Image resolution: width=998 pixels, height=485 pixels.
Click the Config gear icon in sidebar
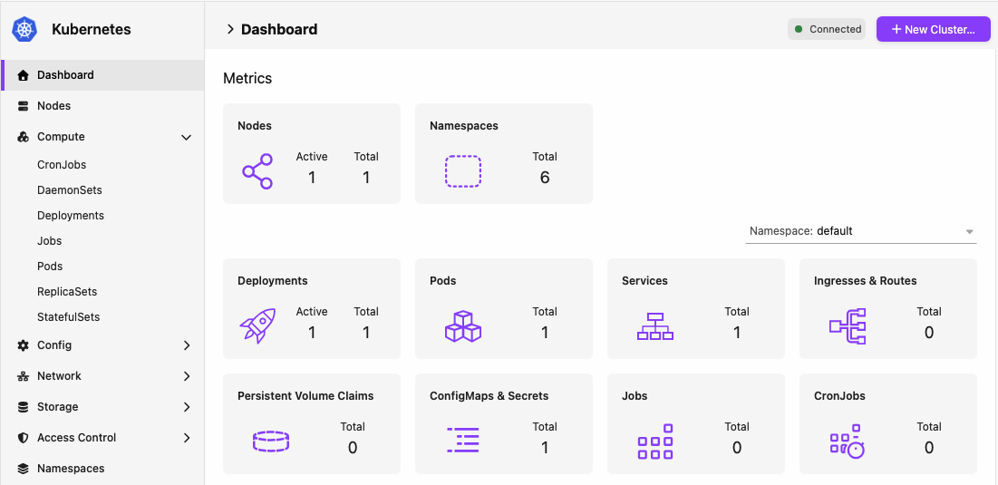pos(24,345)
